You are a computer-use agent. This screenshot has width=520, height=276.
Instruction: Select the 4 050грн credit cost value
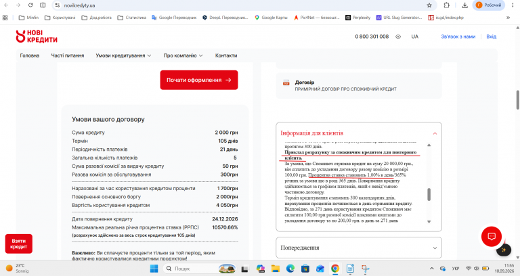(x=227, y=206)
